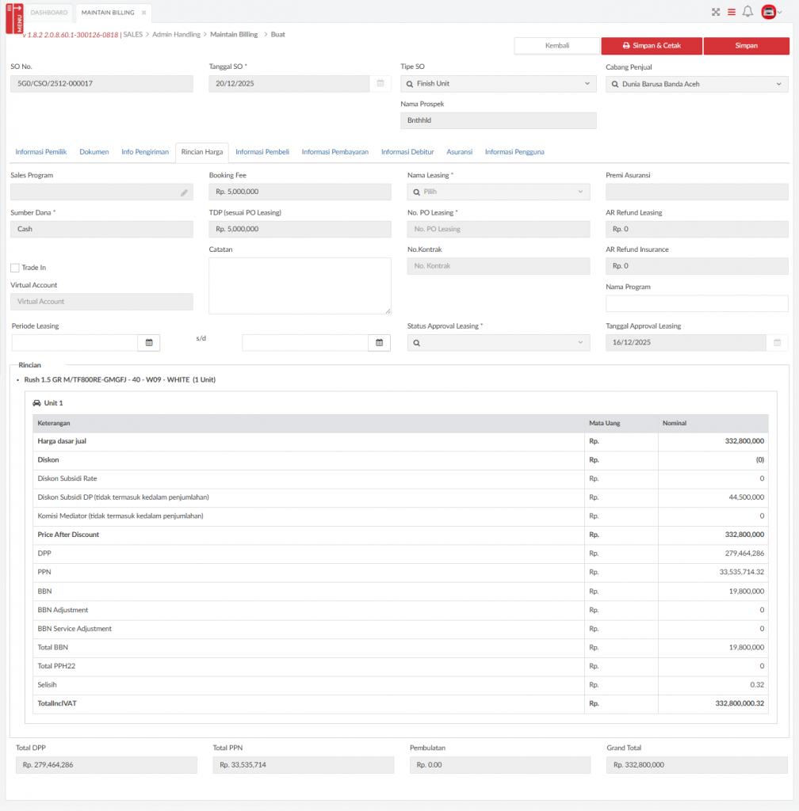The image size is (799, 811).
Task: Click into the Catatan text area
Action: click(300, 286)
